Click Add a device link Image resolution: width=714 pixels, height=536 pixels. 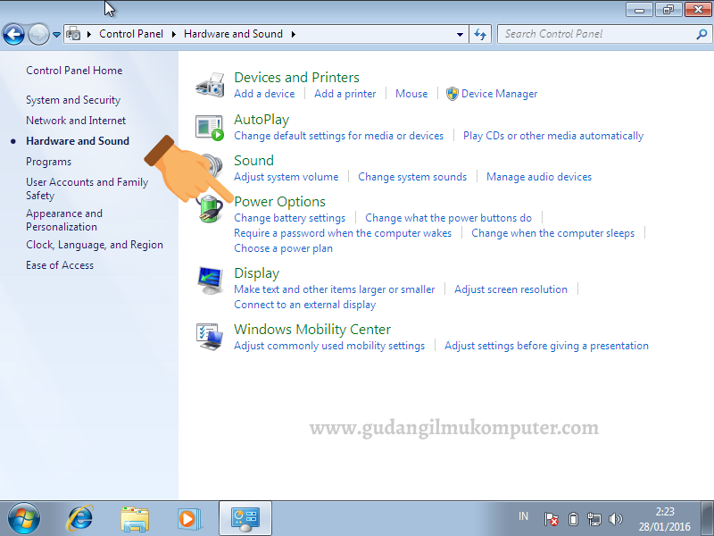[264, 94]
